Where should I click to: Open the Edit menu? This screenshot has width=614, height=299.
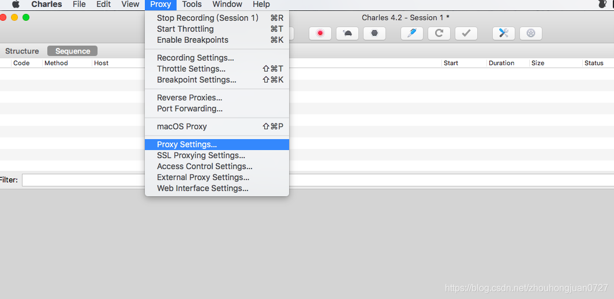pos(103,4)
